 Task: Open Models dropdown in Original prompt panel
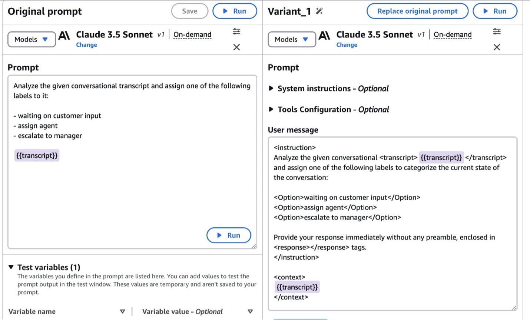(x=32, y=39)
